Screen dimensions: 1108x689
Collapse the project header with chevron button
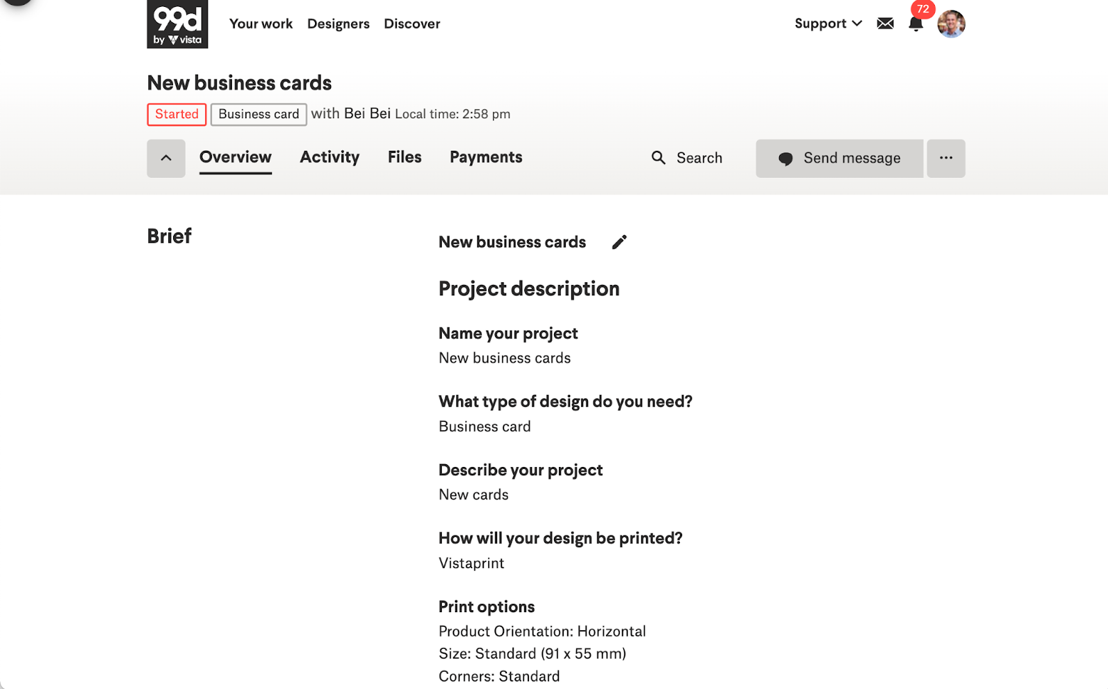point(166,158)
